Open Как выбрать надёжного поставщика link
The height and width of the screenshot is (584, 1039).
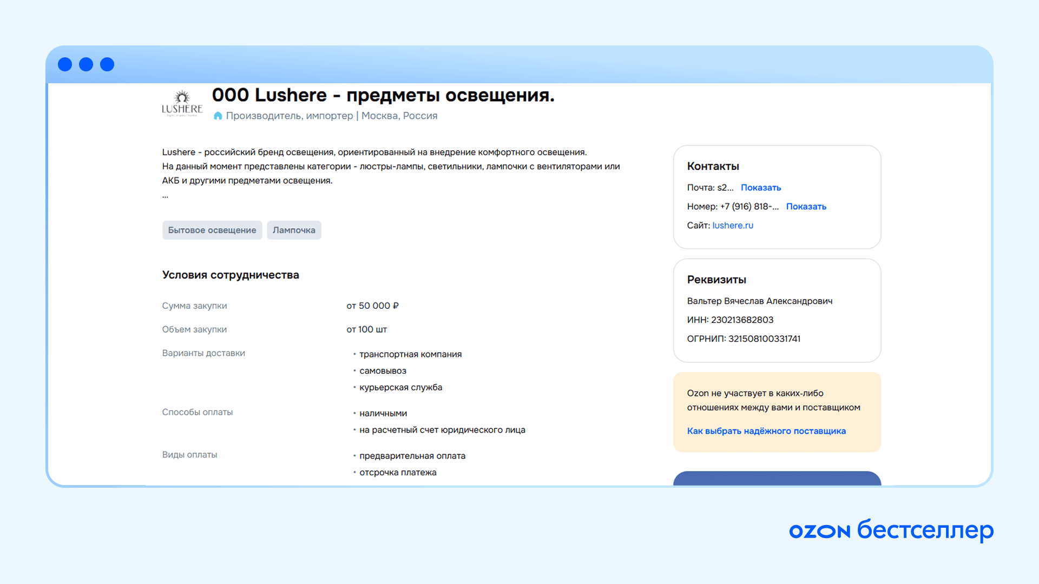coord(766,431)
